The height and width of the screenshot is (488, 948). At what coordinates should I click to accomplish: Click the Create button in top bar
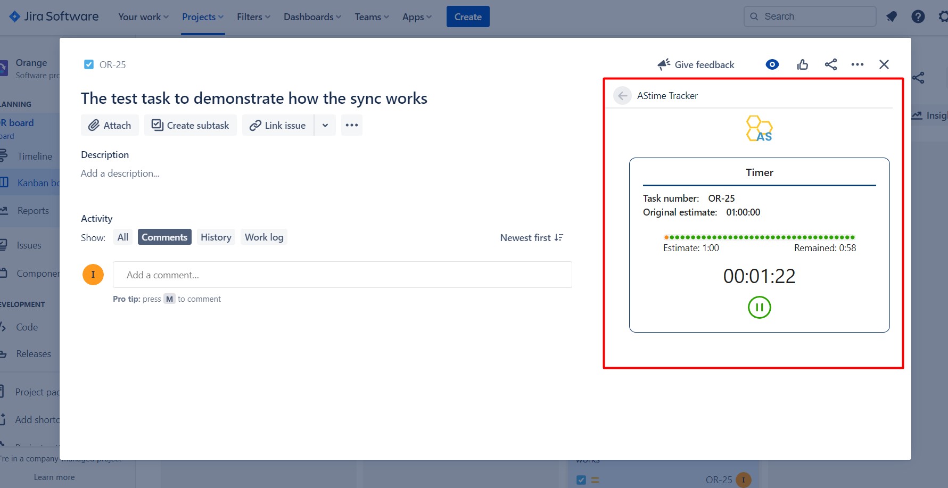(468, 16)
